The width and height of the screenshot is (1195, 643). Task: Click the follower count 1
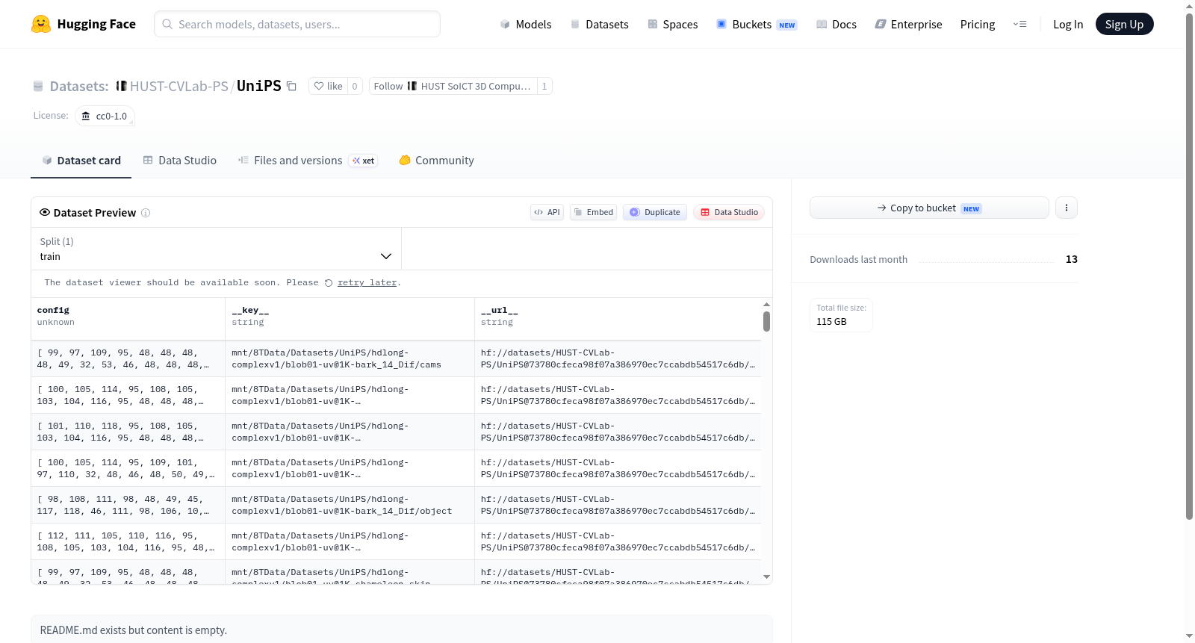coord(544,87)
